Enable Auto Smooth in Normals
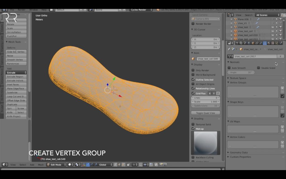 (x=229, y=68)
